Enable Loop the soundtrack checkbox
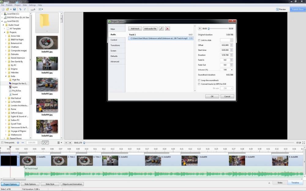 point(199,80)
